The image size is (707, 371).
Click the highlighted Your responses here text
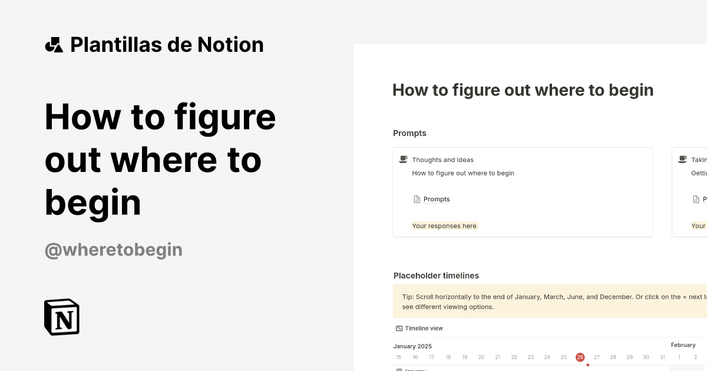[x=444, y=226]
